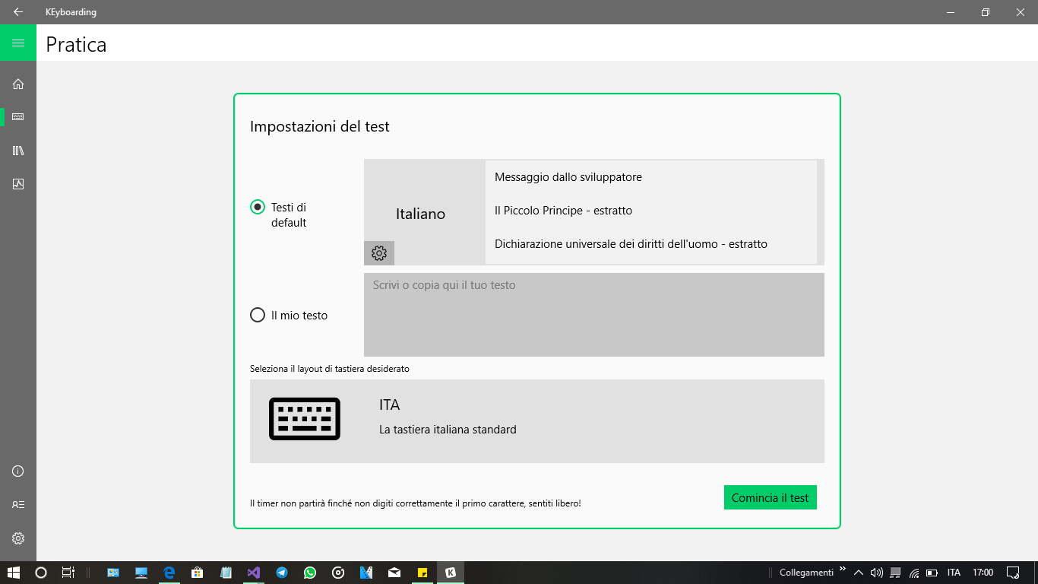Open the lessons library icon in the sidebar
The image size is (1038, 584).
pyautogui.click(x=17, y=151)
